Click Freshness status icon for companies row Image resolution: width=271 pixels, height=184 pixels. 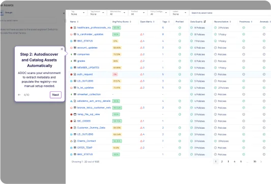tap(244, 54)
